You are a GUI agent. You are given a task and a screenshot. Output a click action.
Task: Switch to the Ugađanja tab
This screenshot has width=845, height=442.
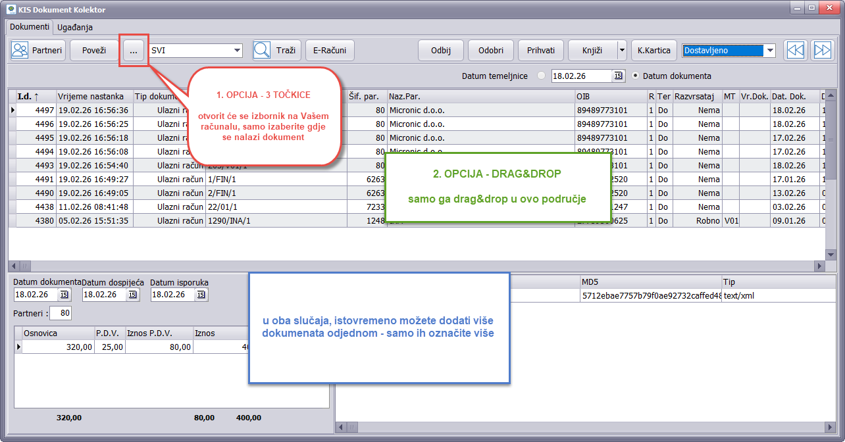tap(75, 28)
